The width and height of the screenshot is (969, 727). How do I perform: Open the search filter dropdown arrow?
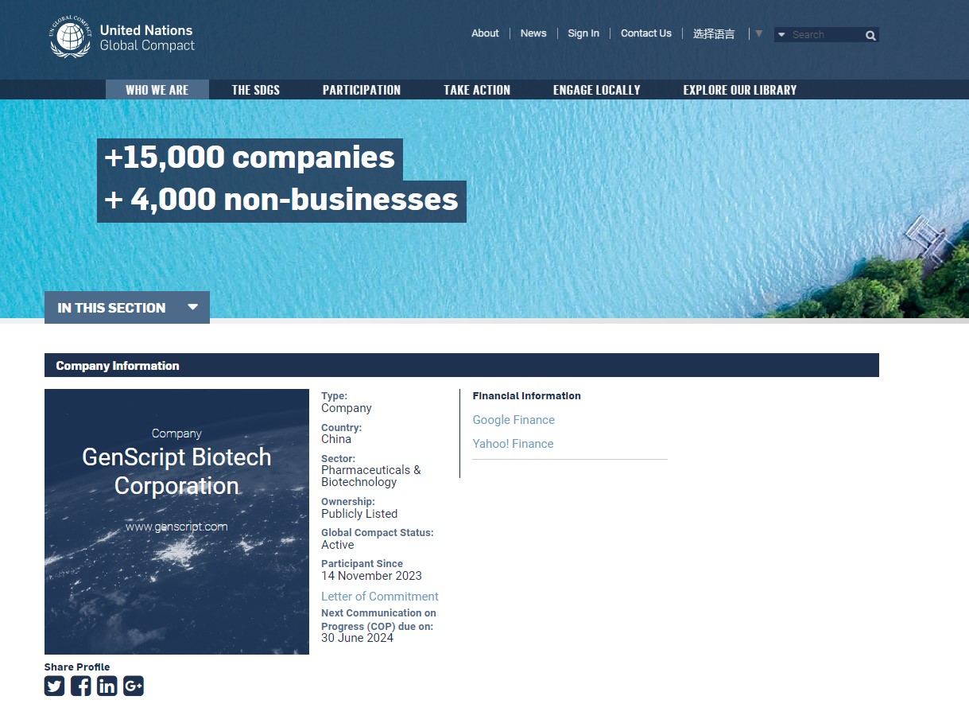tap(781, 35)
